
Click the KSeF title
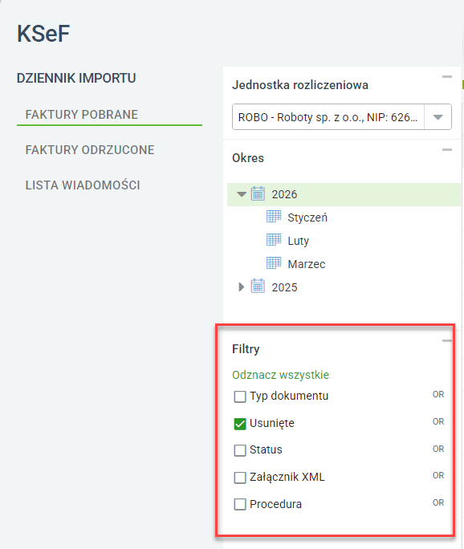(43, 34)
